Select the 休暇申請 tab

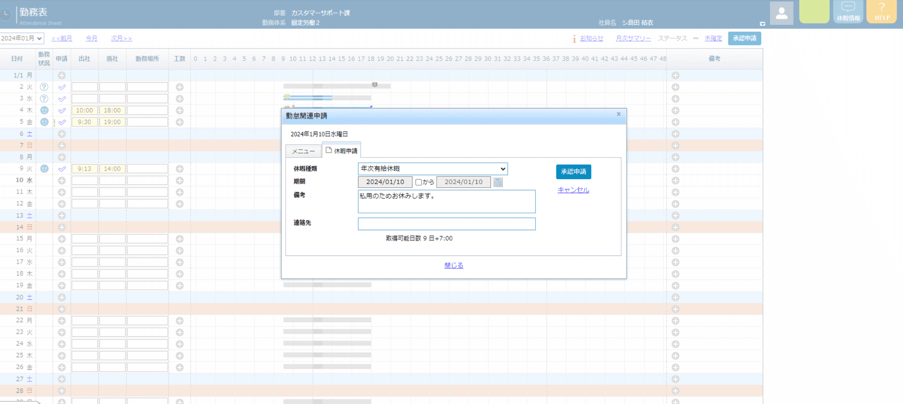click(342, 149)
